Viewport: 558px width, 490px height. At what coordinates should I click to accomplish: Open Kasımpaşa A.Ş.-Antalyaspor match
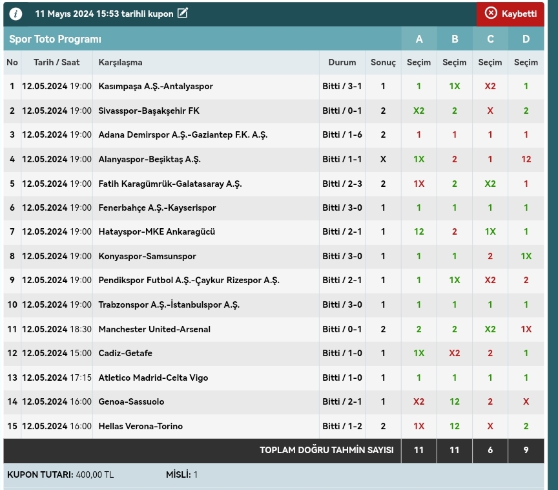pyautogui.click(x=156, y=87)
